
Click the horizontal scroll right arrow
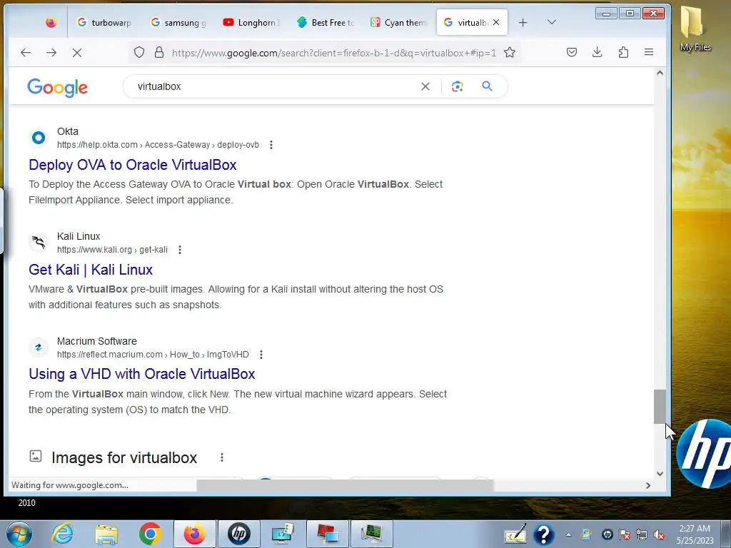(648, 485)
